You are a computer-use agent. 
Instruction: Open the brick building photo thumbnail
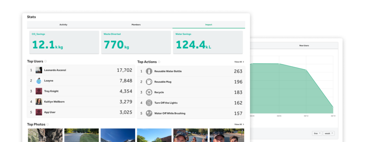(154, 135)
